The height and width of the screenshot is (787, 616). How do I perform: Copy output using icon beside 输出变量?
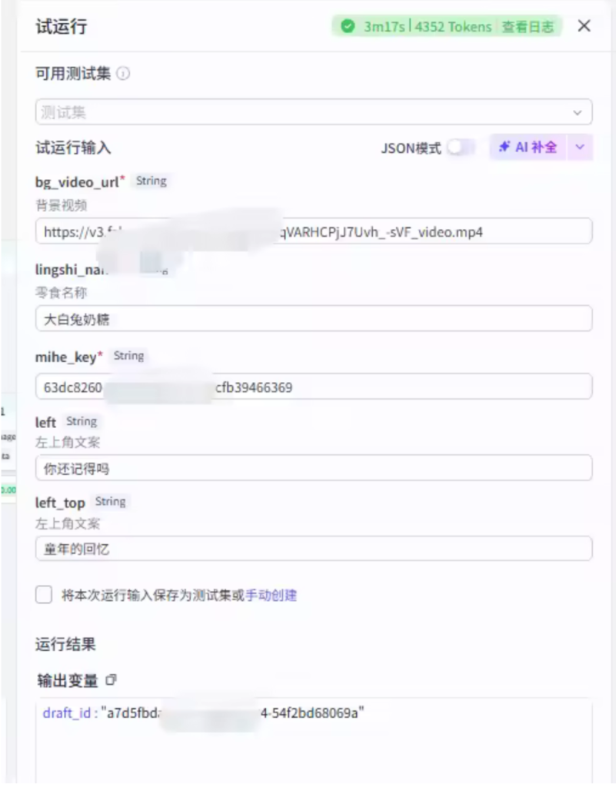(112, 680)
